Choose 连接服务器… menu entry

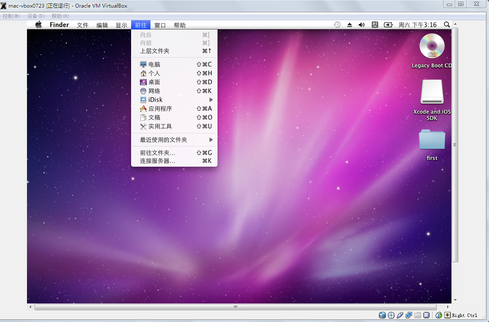point(175,161)
